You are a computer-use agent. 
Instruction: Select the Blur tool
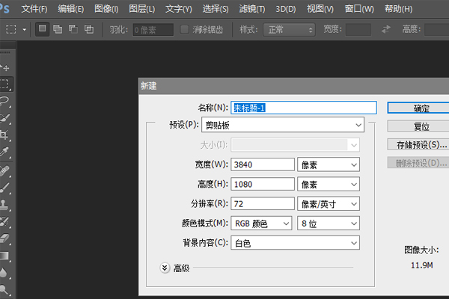coord(5,272)
